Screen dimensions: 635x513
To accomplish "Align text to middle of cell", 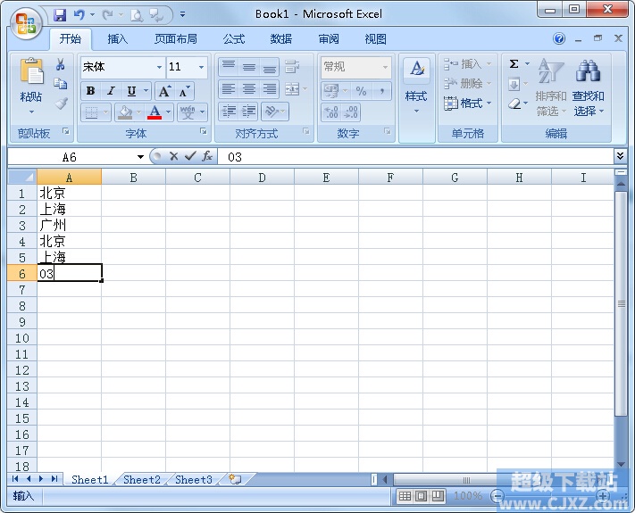I will point(249,66).
